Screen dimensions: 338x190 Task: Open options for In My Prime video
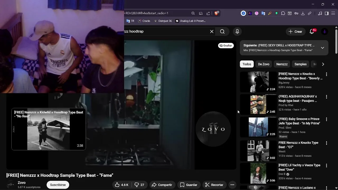point(326,119)
